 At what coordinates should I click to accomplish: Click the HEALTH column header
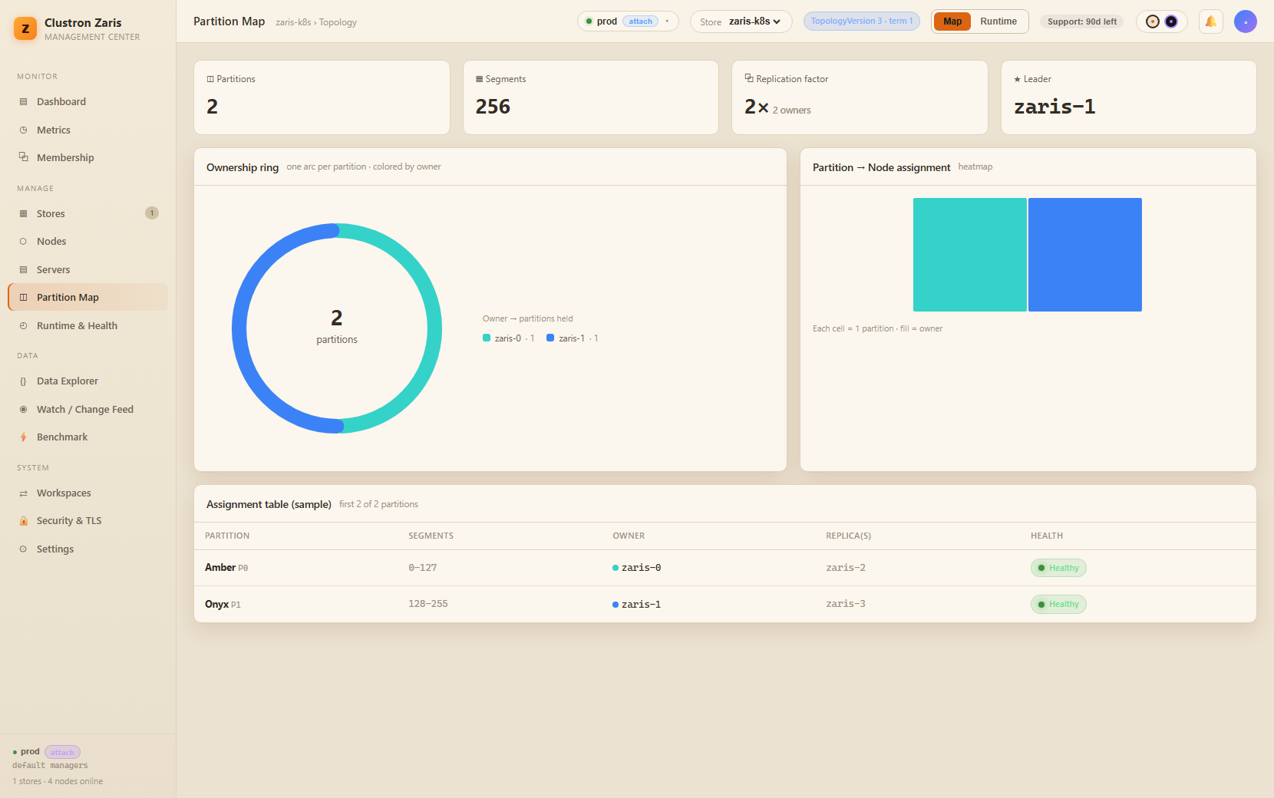point(1047,536)
